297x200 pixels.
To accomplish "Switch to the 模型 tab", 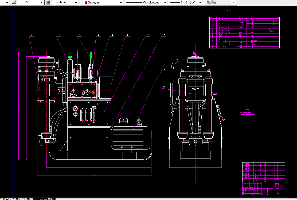I will [x=5, y=199].
